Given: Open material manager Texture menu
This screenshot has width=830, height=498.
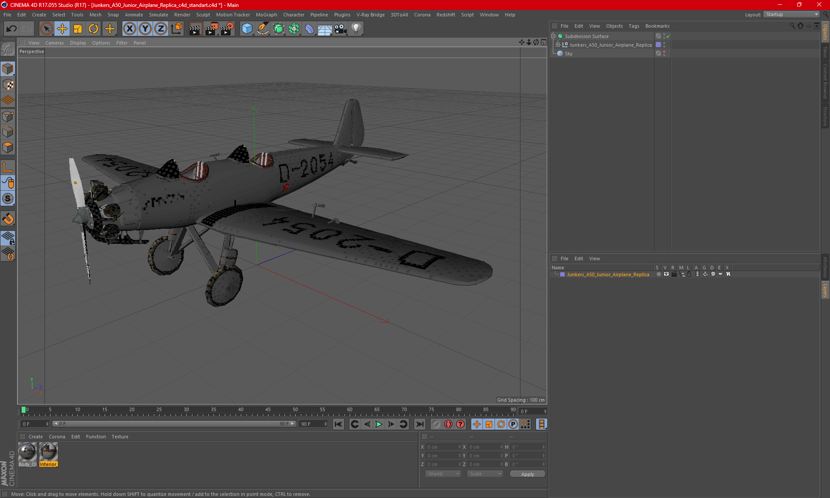Looking at the screenshot, I should pos(120,437).
